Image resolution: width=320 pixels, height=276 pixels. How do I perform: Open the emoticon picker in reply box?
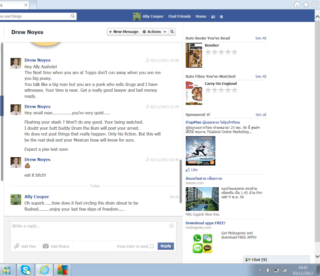[x=171, y=225]
